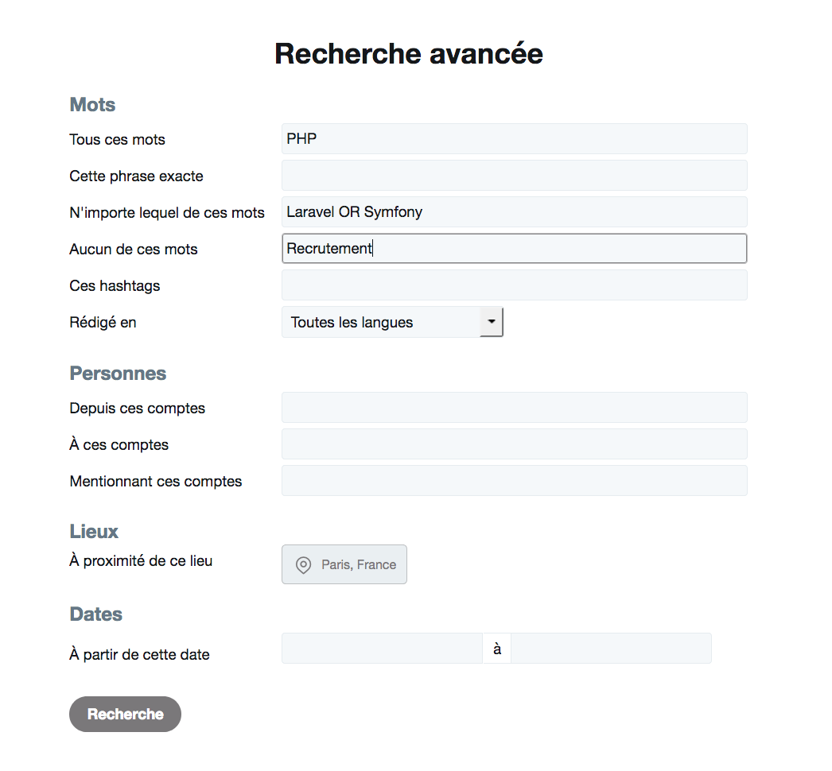Click the input containing "Recrutement"
832x771 pixels.
coord(514,249)
